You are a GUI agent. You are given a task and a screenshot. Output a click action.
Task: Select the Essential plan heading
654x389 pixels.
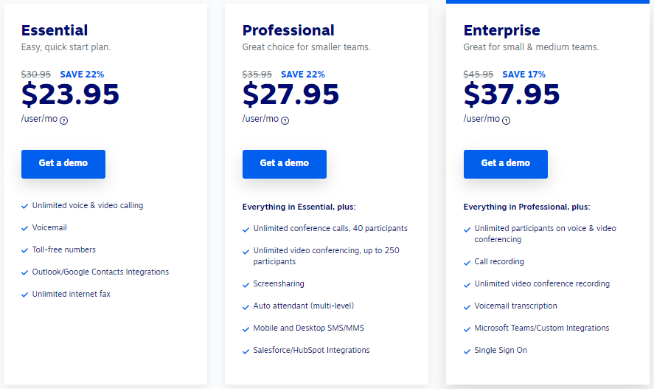55,30
